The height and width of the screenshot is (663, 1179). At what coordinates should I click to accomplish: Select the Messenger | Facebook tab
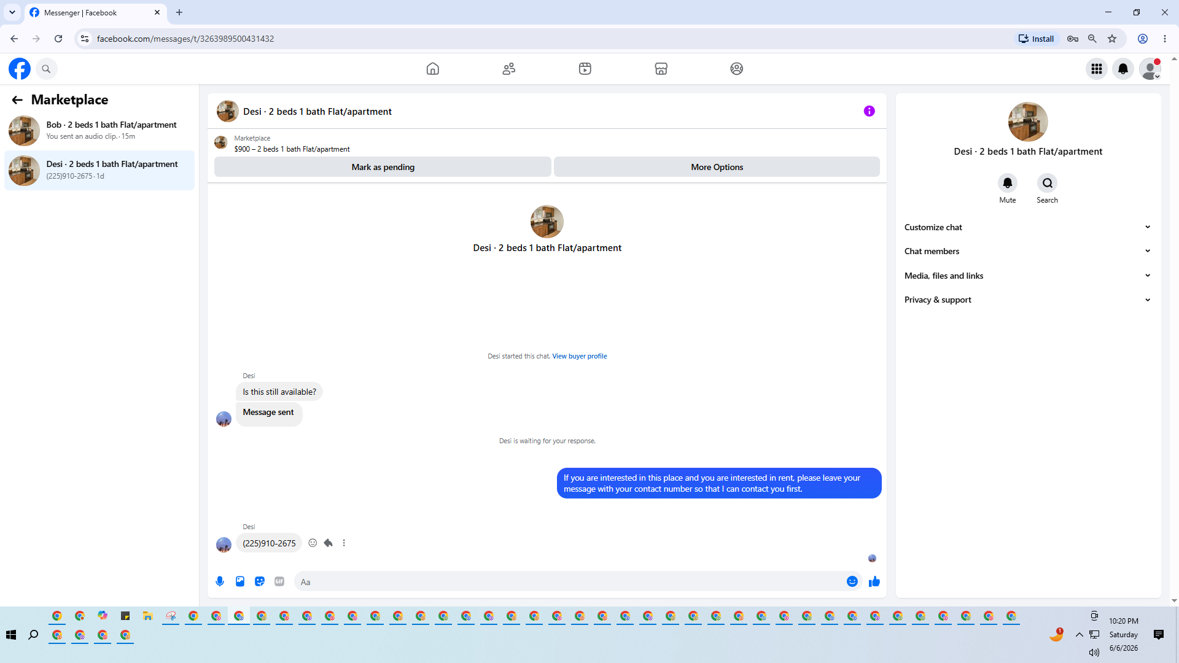(95, 12)
